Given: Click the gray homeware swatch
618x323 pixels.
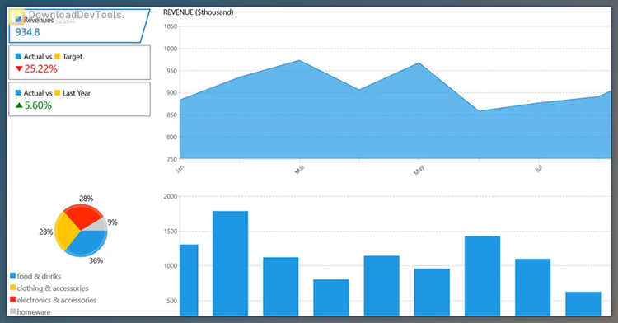Looking at the screenshot, I should pos(13,311).
